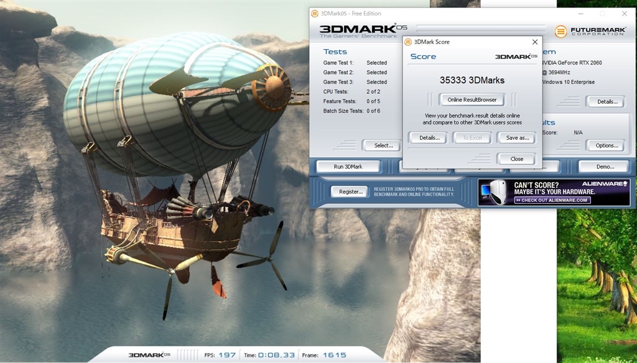This screenshot has height=363, width=637.
Task: Click FPS 197 readout in benchmark bar
Action: [220, 355]
